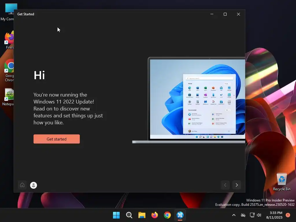Select the Firefox desktop shortcut
Image resolution: width=296 pixels, height=222 pixels.
coord(9,40)
